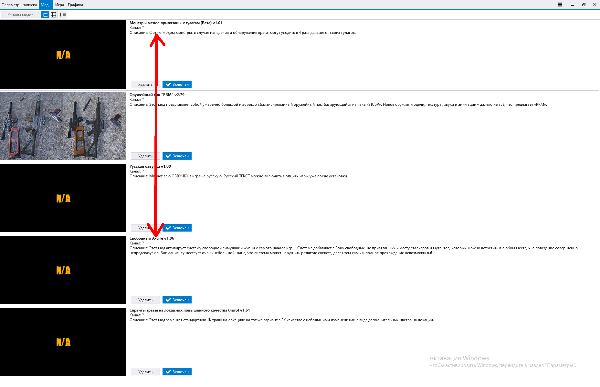The image size is (600, 387).
Task: Open the Моды tab
Action: [x=46, y=5]
